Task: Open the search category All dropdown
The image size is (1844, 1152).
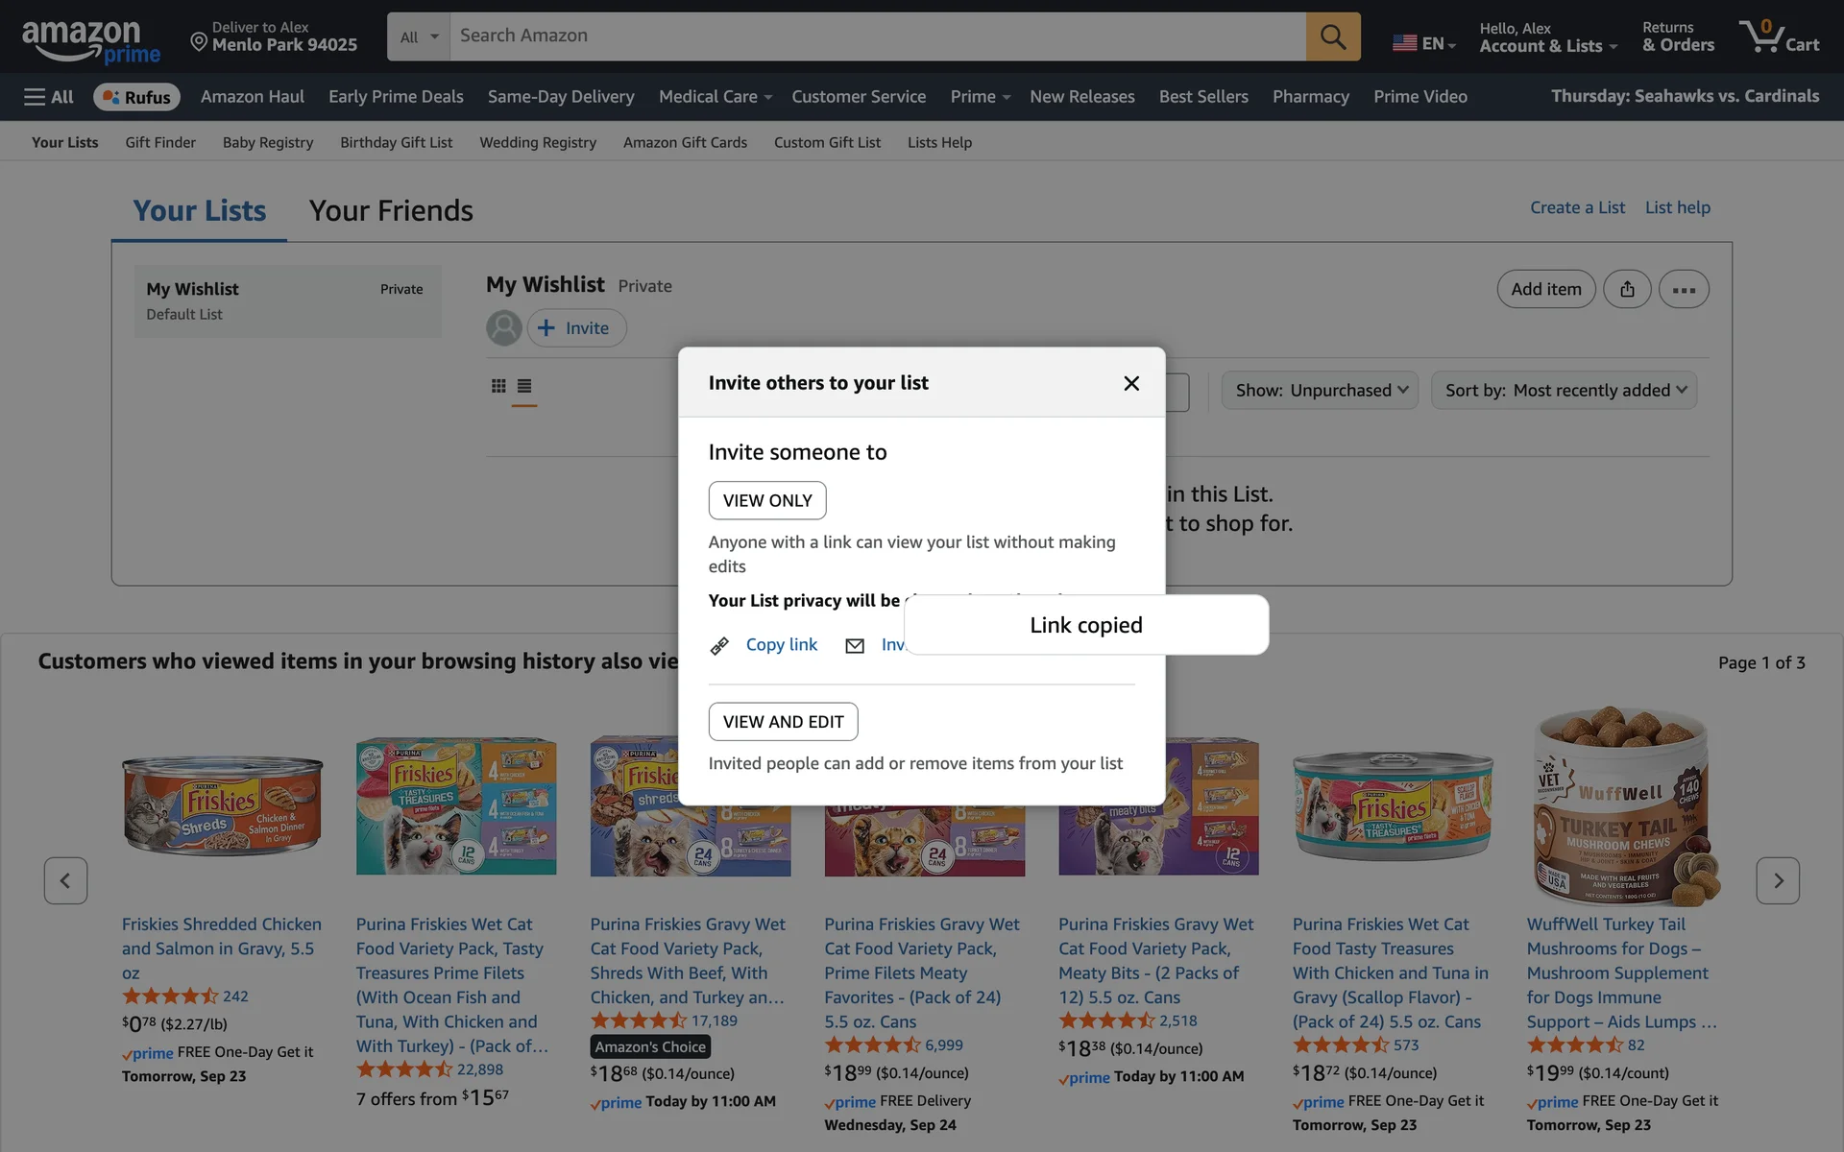Action: click(x=419, y=36)
